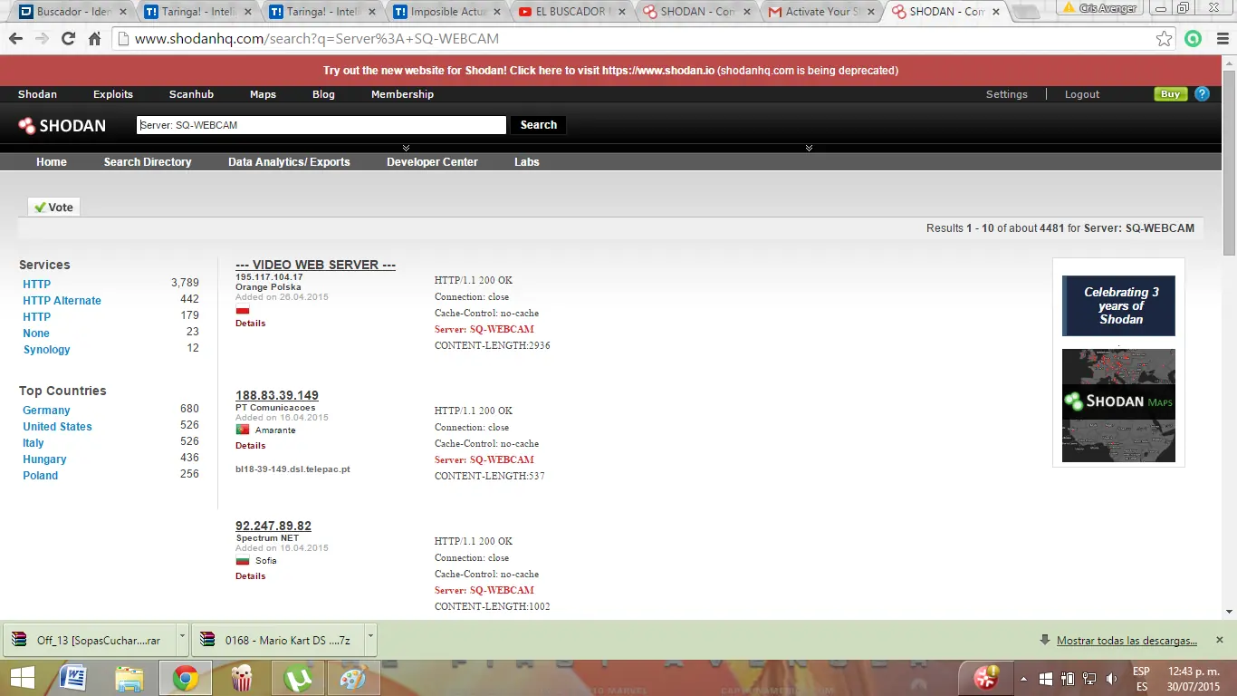Filter results by Germany
Screen dimensions: 1237x696
click(46, 411)
